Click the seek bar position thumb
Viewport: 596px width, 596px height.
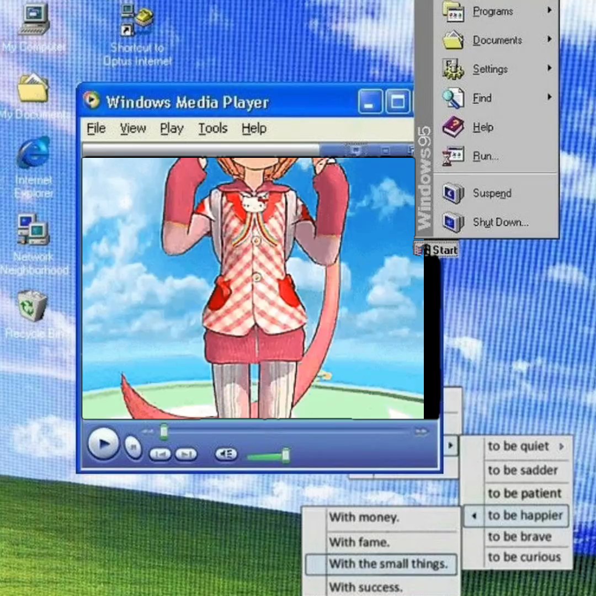(x=163, y=432)
